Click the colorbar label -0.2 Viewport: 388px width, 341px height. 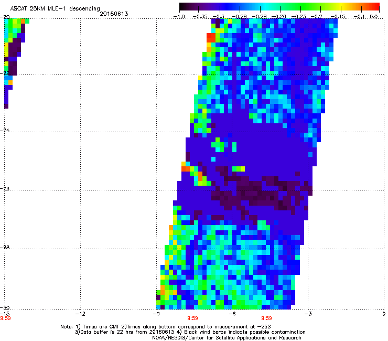(317, 17)
